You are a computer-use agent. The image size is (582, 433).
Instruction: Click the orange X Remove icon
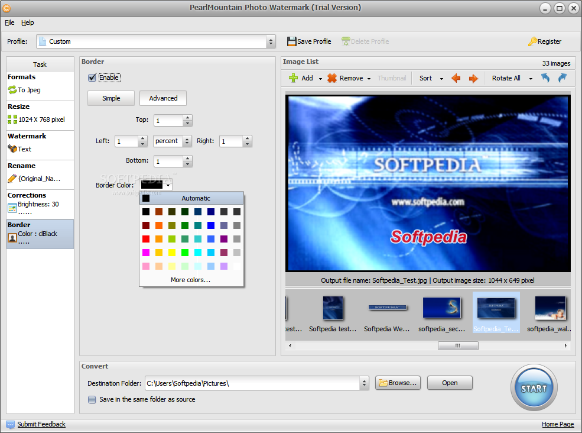pos(332,78)
